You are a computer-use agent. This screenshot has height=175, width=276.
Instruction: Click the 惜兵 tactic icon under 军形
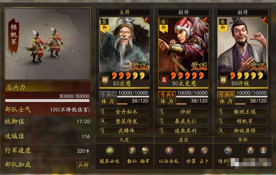[x=228, y=151]
